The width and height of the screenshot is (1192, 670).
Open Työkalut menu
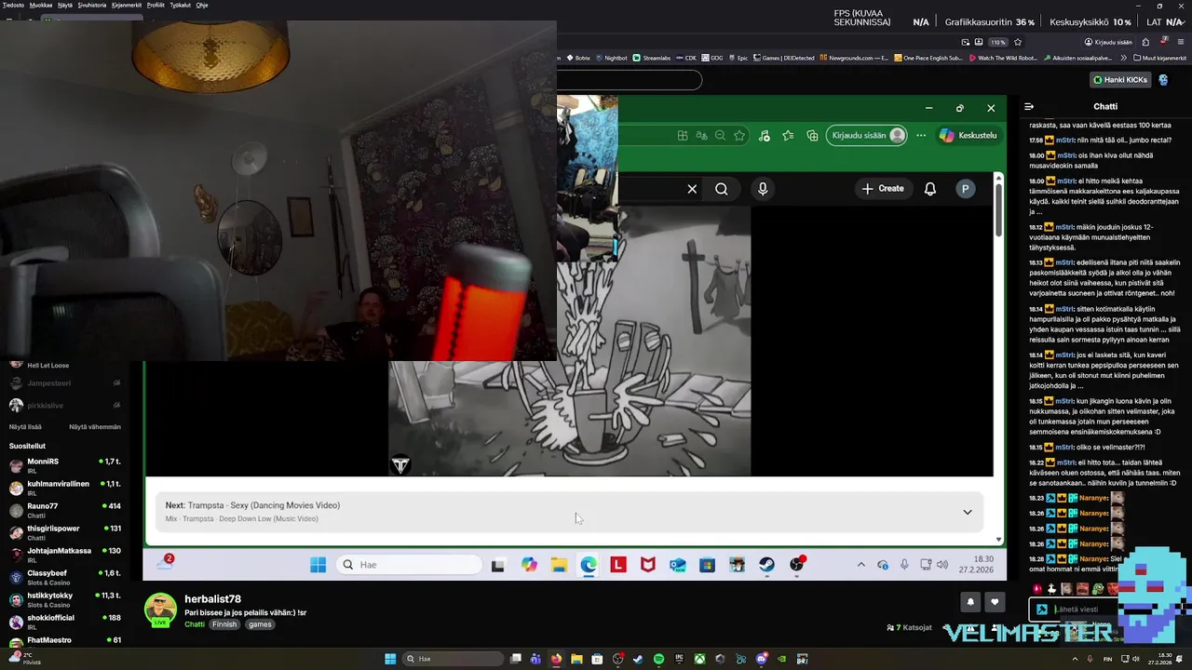click(x=181, y=5)
